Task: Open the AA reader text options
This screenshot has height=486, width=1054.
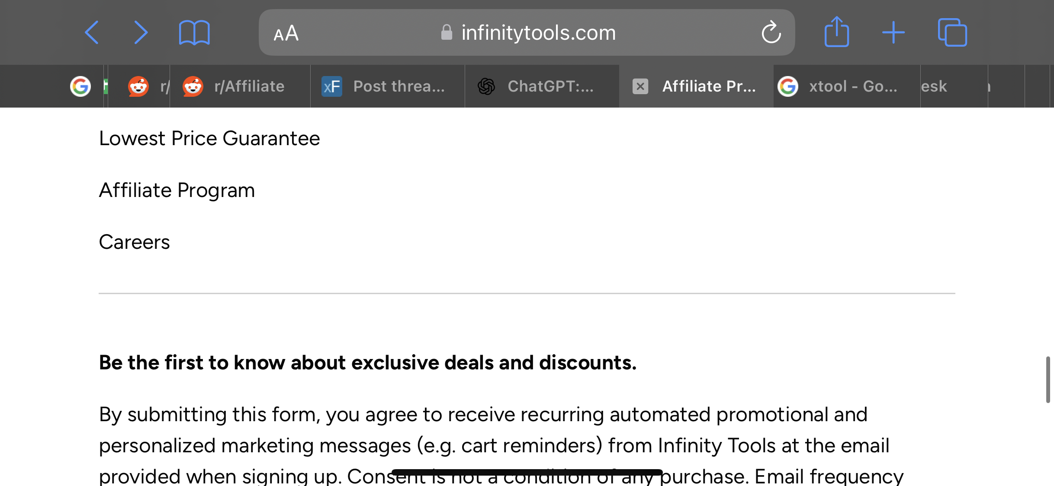Action: (x=286, y=33)
